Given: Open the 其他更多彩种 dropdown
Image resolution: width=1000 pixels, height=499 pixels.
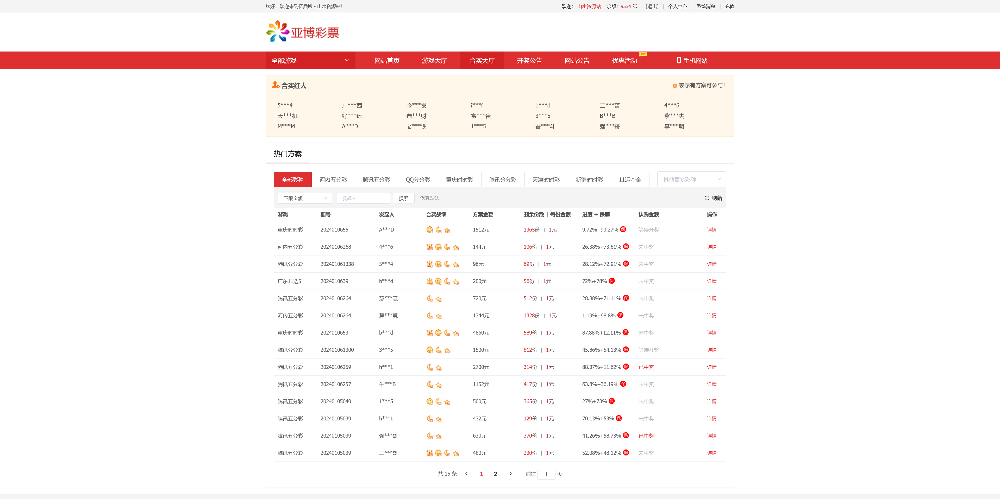Looking at the screenshot, I should tap(691, 180).
